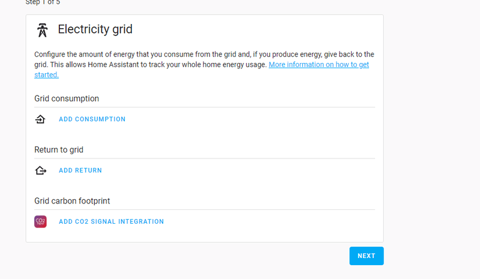
Task: Click the home export icon beside Add Return
Action: [x=40, y=170]
